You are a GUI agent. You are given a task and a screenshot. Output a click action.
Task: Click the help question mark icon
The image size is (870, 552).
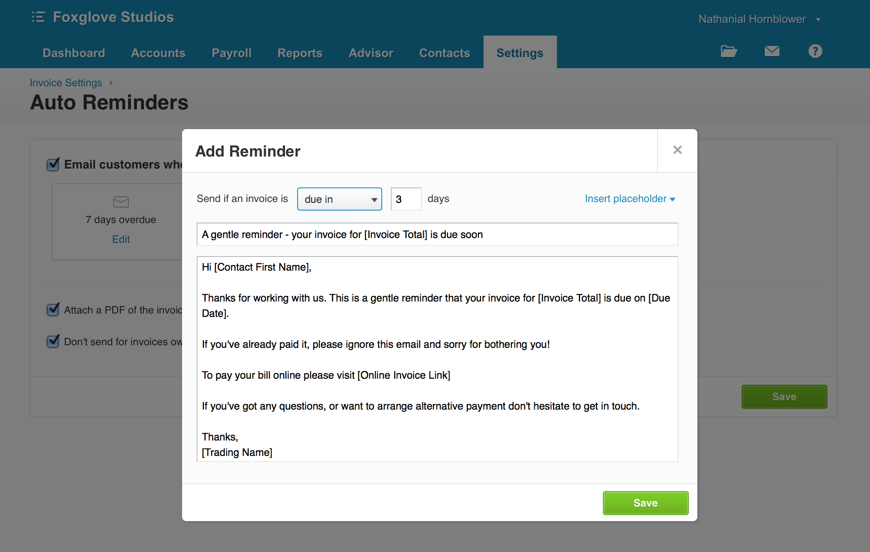pos(815,51)
